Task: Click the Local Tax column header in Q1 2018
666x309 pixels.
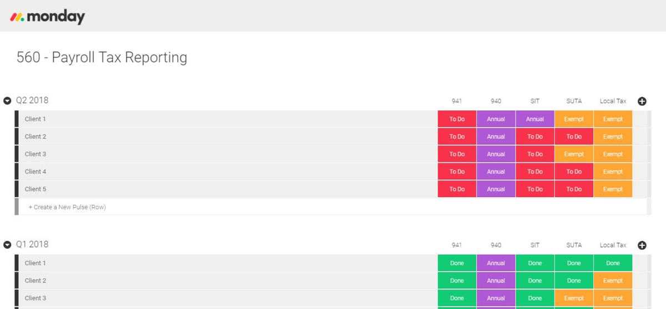Action: point(613,245)
